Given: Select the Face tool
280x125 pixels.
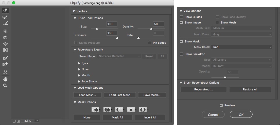Looking at the screenshot, I should (x=5, y=72).
